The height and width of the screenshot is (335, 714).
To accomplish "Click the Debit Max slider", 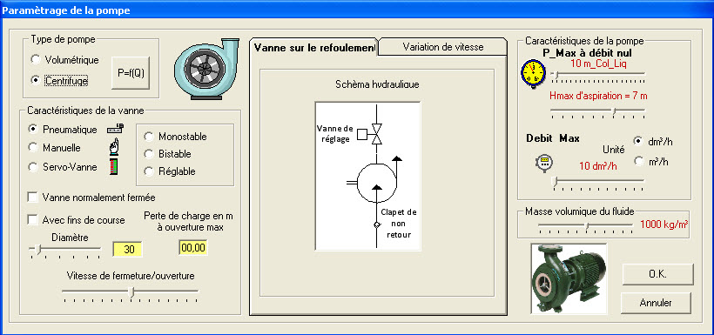I will click(x=598, y=184).
